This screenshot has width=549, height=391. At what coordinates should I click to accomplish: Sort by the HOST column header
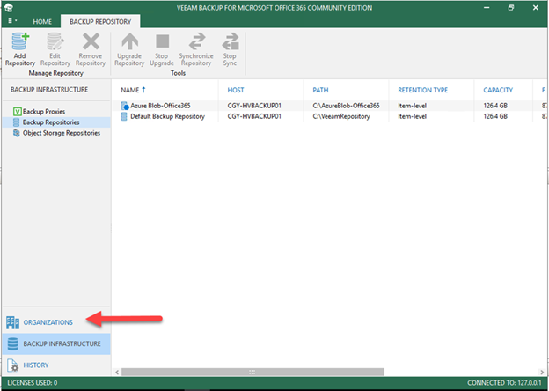pyautogui.click(x=236, y=90)
